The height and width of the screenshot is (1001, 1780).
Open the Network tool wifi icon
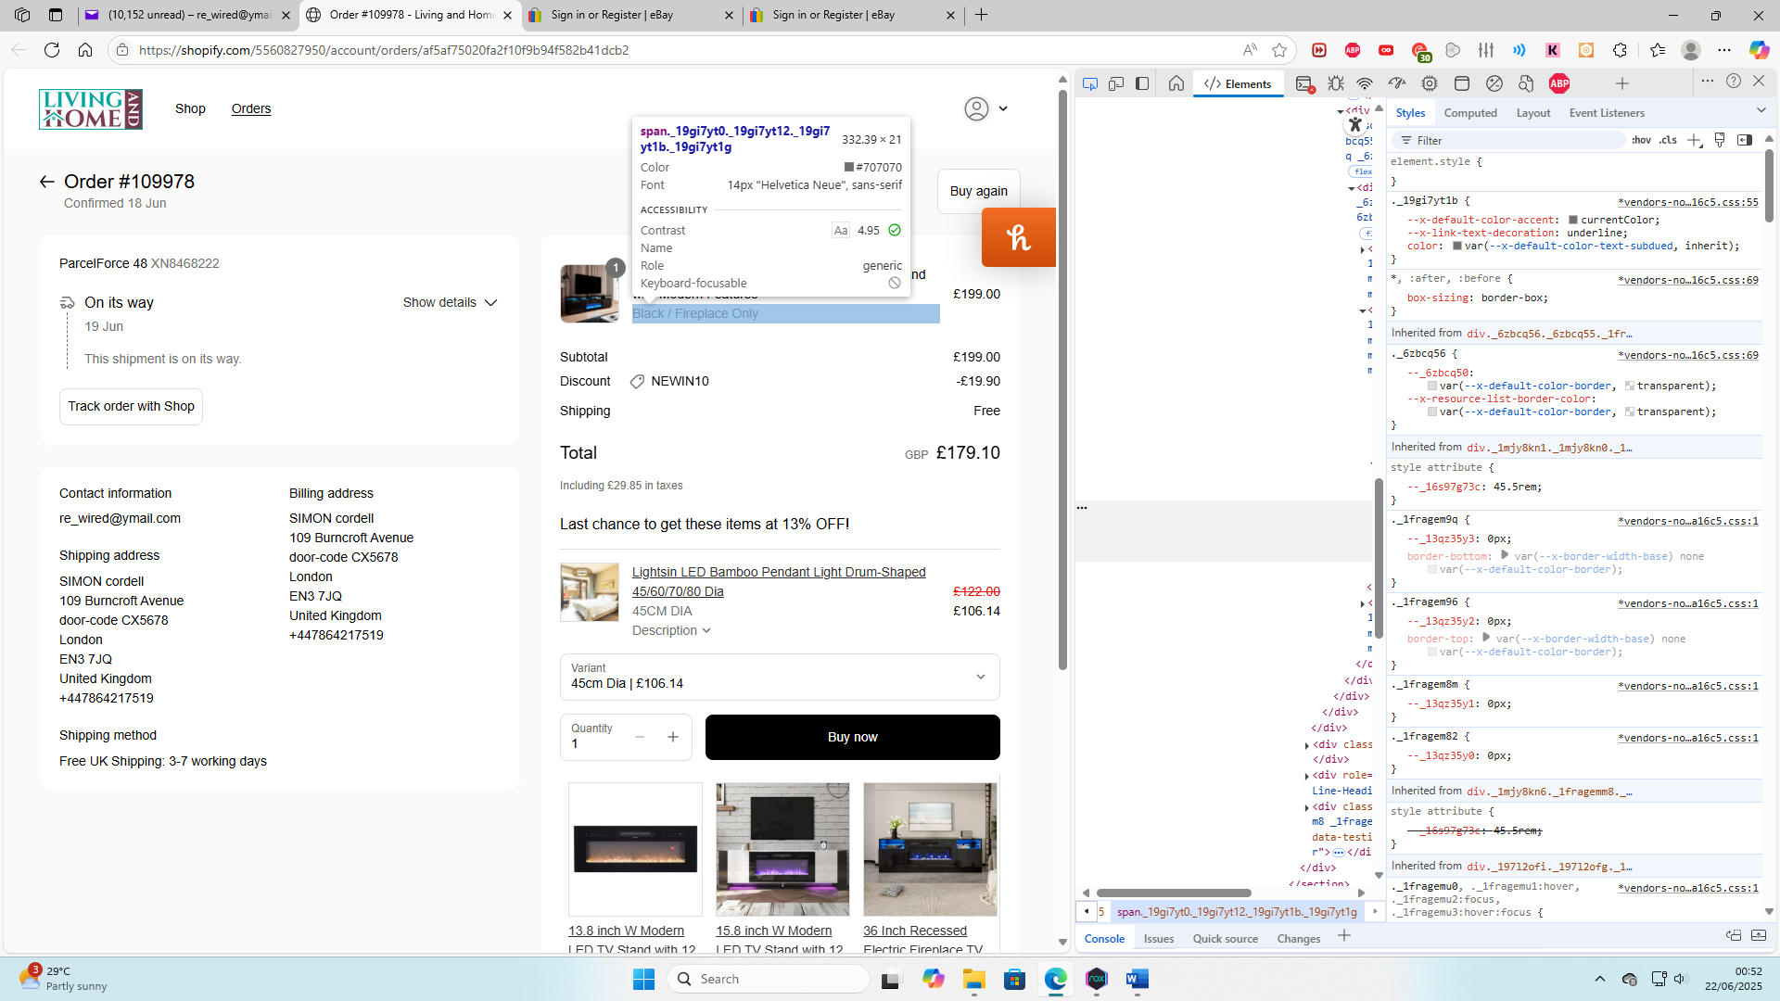pos(1365,83)
